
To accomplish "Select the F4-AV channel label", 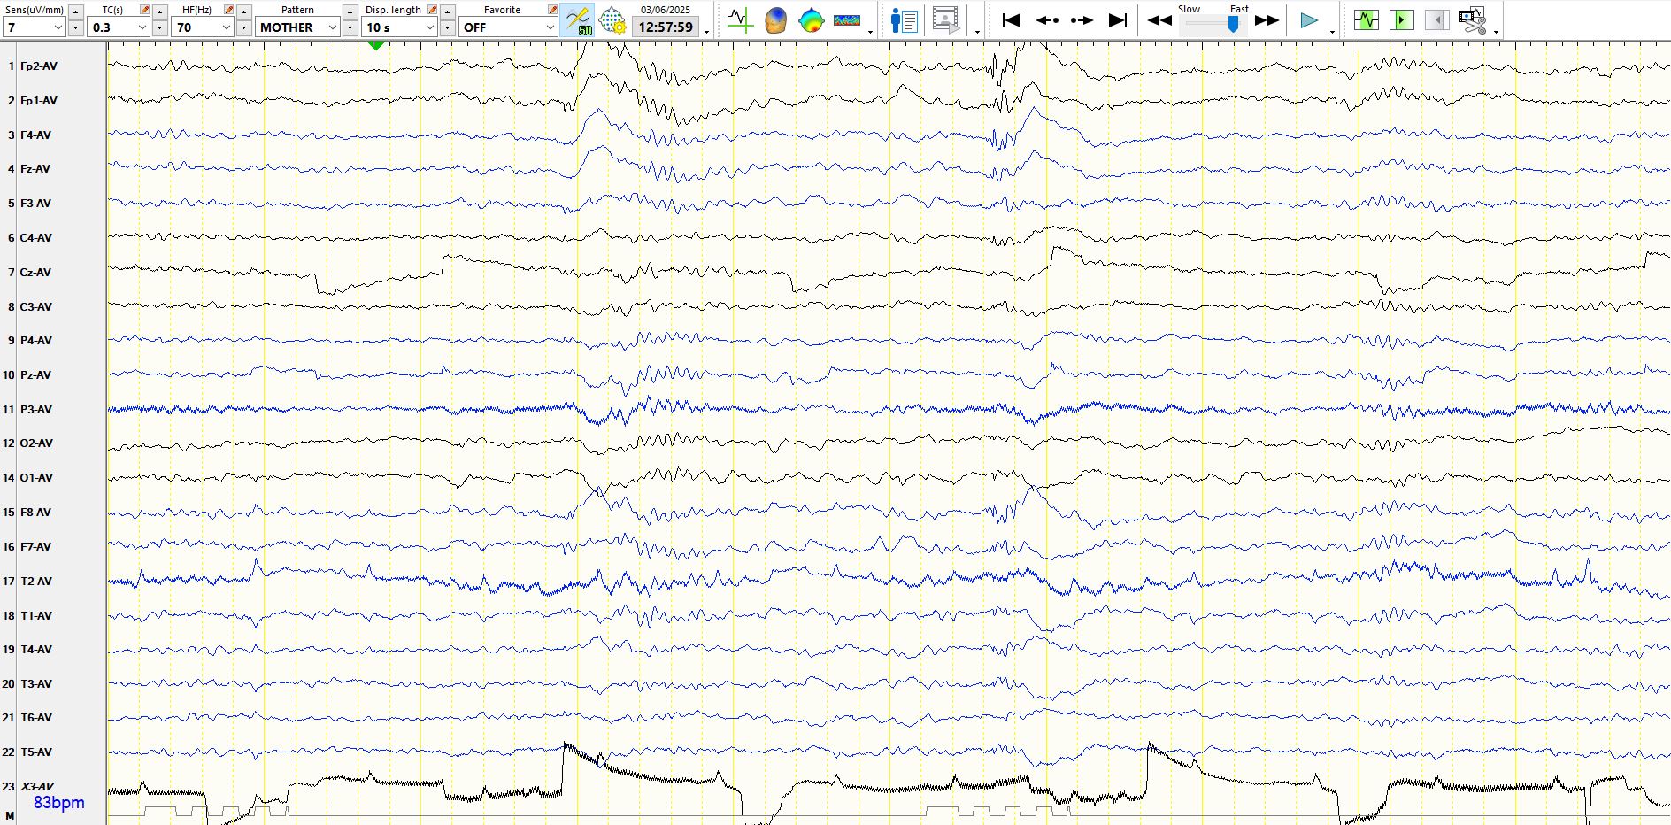I will click(x=35, y=135).
